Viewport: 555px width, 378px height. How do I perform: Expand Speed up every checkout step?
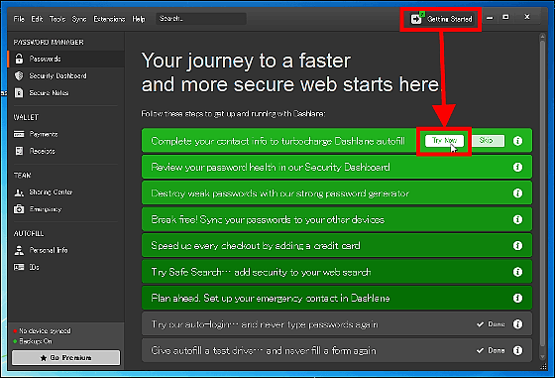pyautogui.click(x=337, y=245)
